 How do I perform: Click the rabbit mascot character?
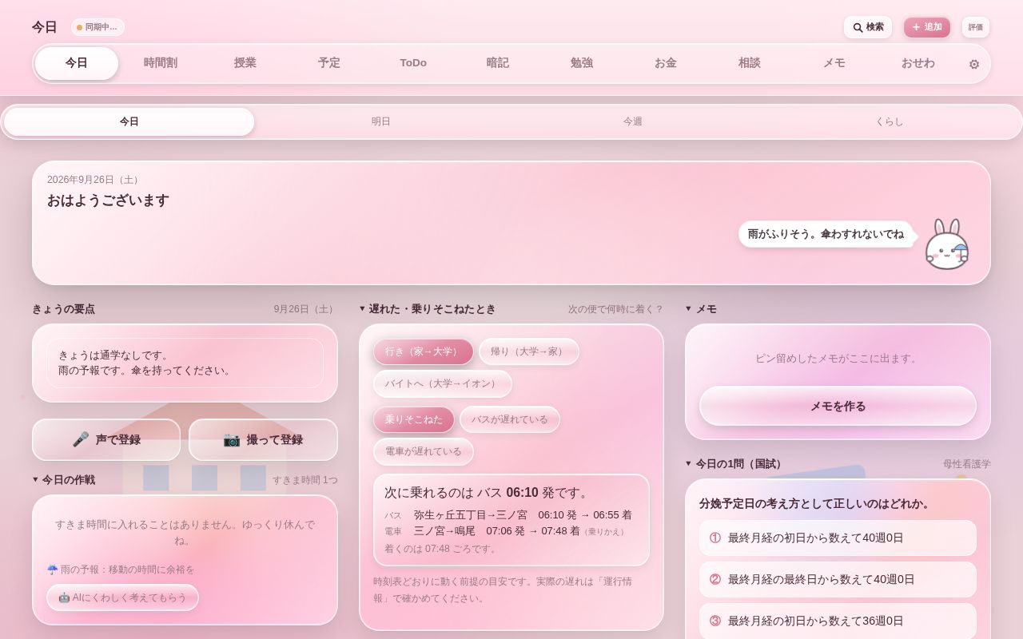coord(947,244)
